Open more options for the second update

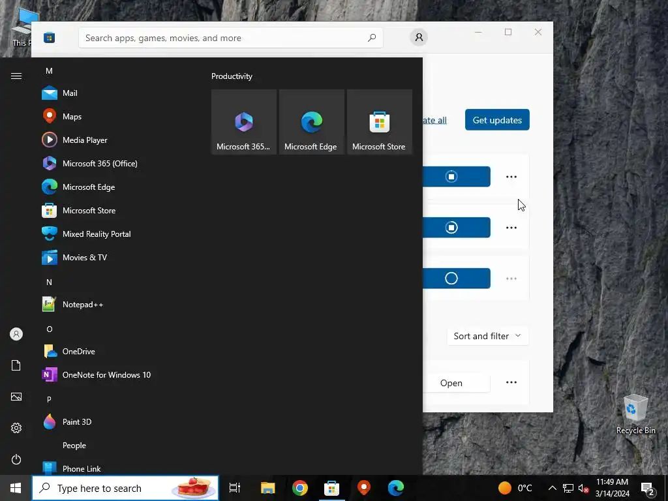[511, 228]
